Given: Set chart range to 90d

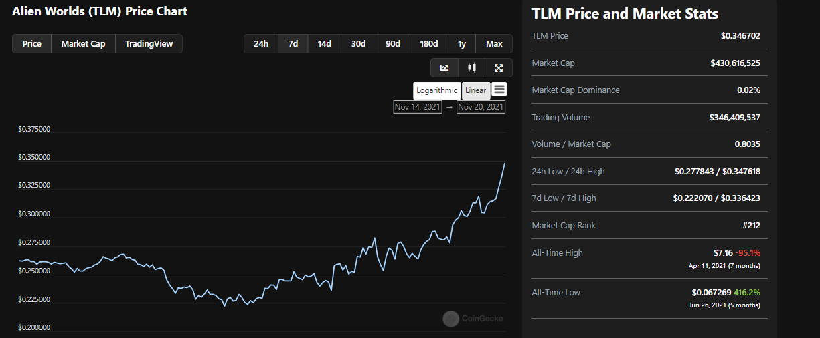Looking at the screenshot, I should (393, 44).
